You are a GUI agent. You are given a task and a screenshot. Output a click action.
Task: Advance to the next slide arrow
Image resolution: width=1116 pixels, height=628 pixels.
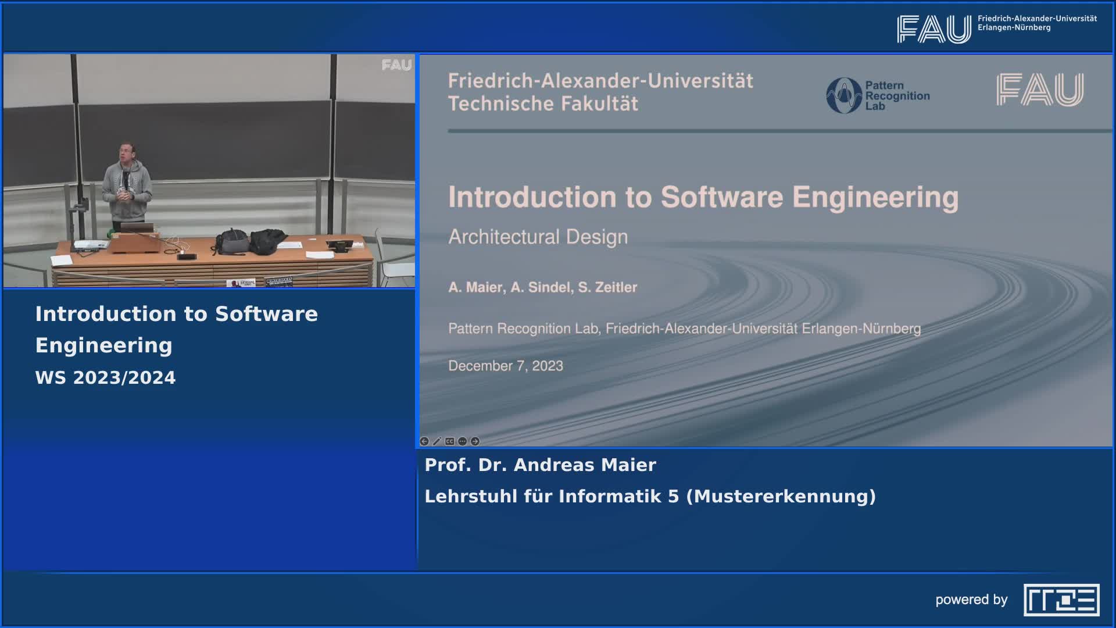(x=475, y=441)
